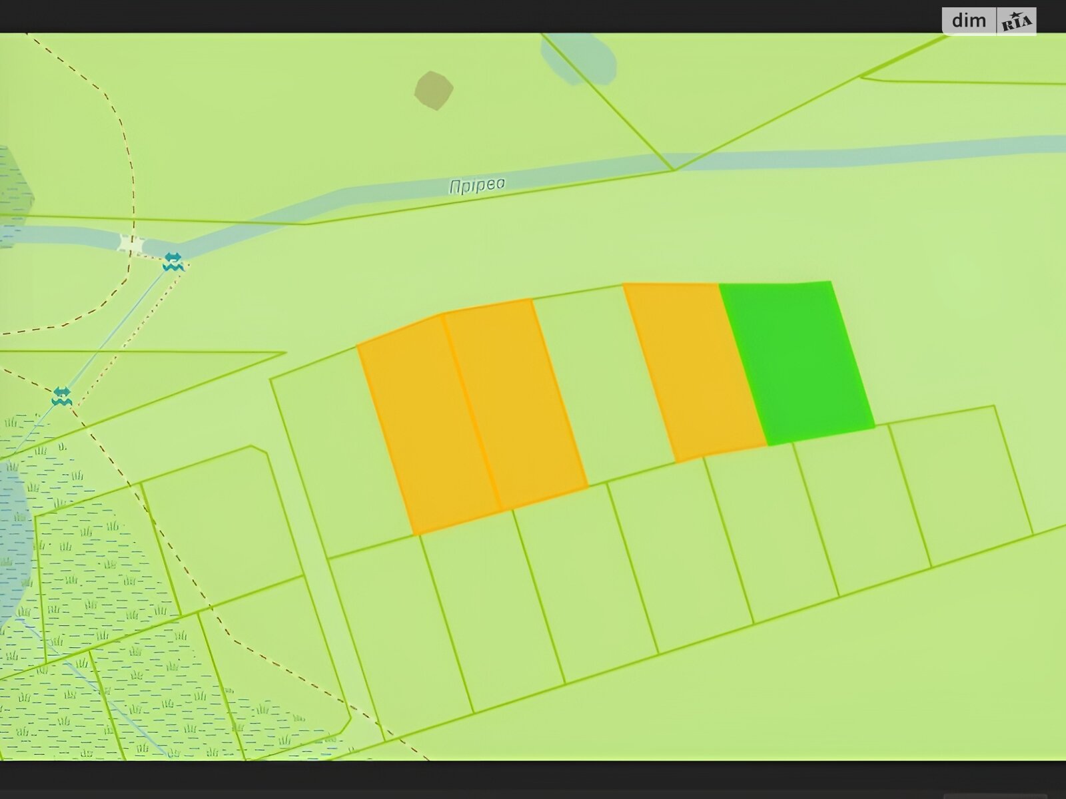Select the leftmost orange parcel

pyautogui.click(x=426, y=425)
